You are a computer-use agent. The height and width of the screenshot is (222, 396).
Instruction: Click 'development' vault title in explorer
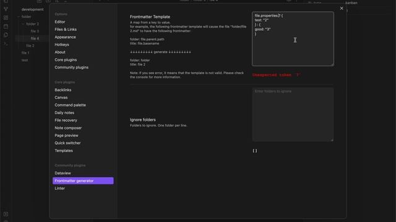click(x=32, y=9)
